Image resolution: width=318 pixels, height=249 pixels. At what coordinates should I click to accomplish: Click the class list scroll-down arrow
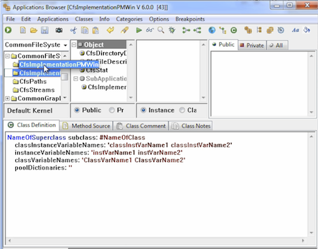131,98
